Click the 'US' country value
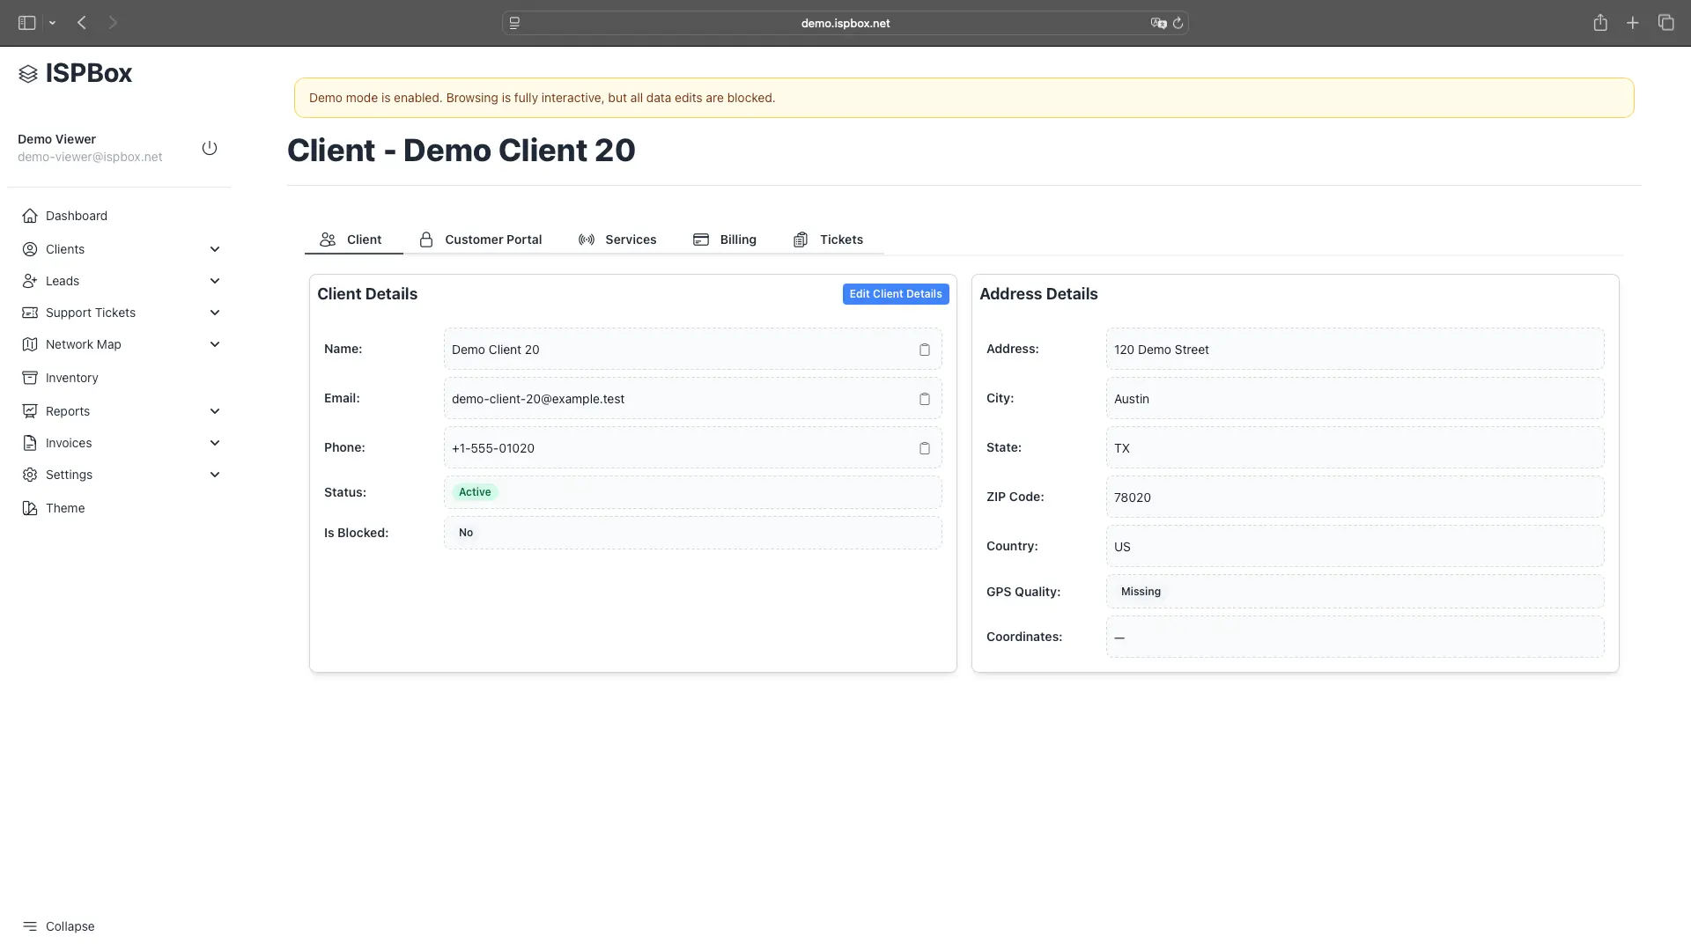The height and width of the screenshot is (951, 1691). 1122,547
